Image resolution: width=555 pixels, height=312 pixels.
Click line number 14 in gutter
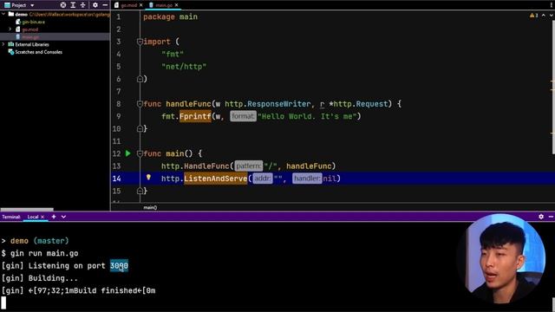(117, 179)
